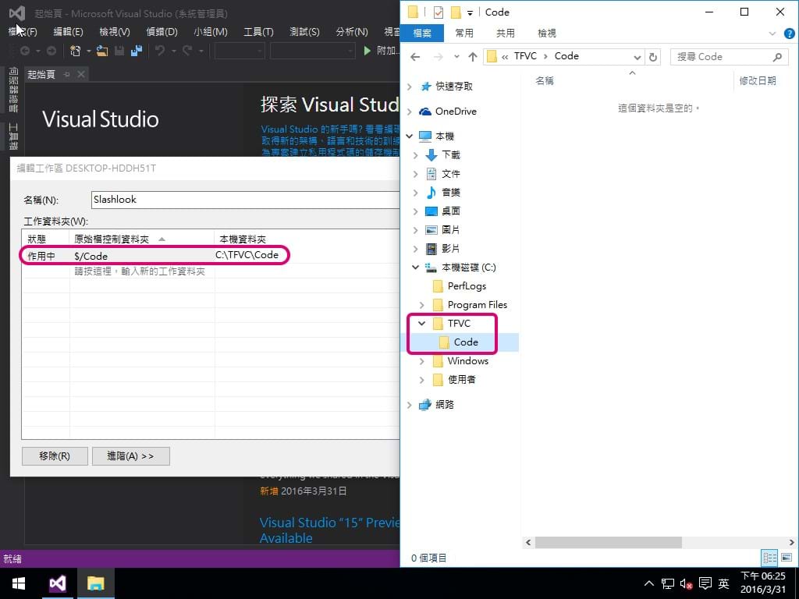Sort by the 原始檔控制資料夾 column header

tap(141, 239)
